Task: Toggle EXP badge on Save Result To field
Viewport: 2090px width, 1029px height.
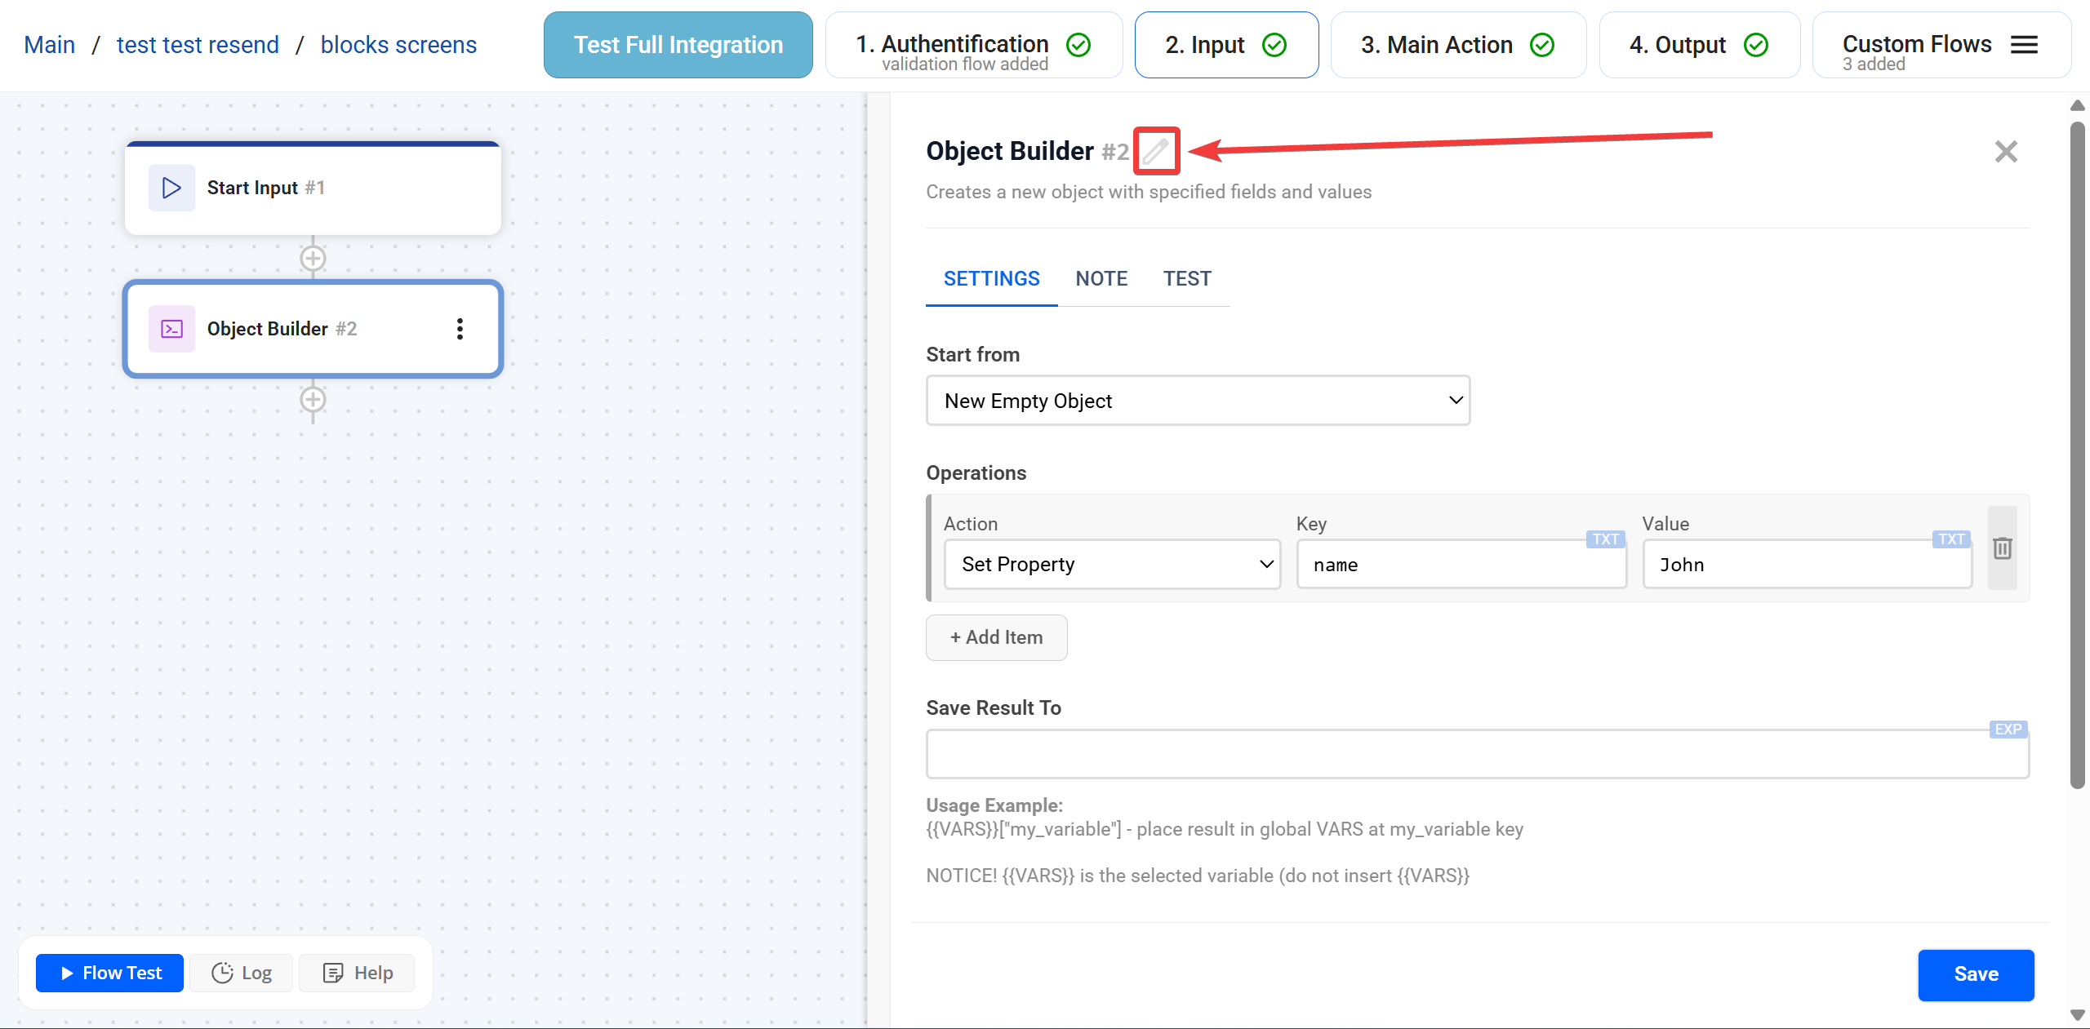Action: pyautogui.click(x=2008, y=730)
